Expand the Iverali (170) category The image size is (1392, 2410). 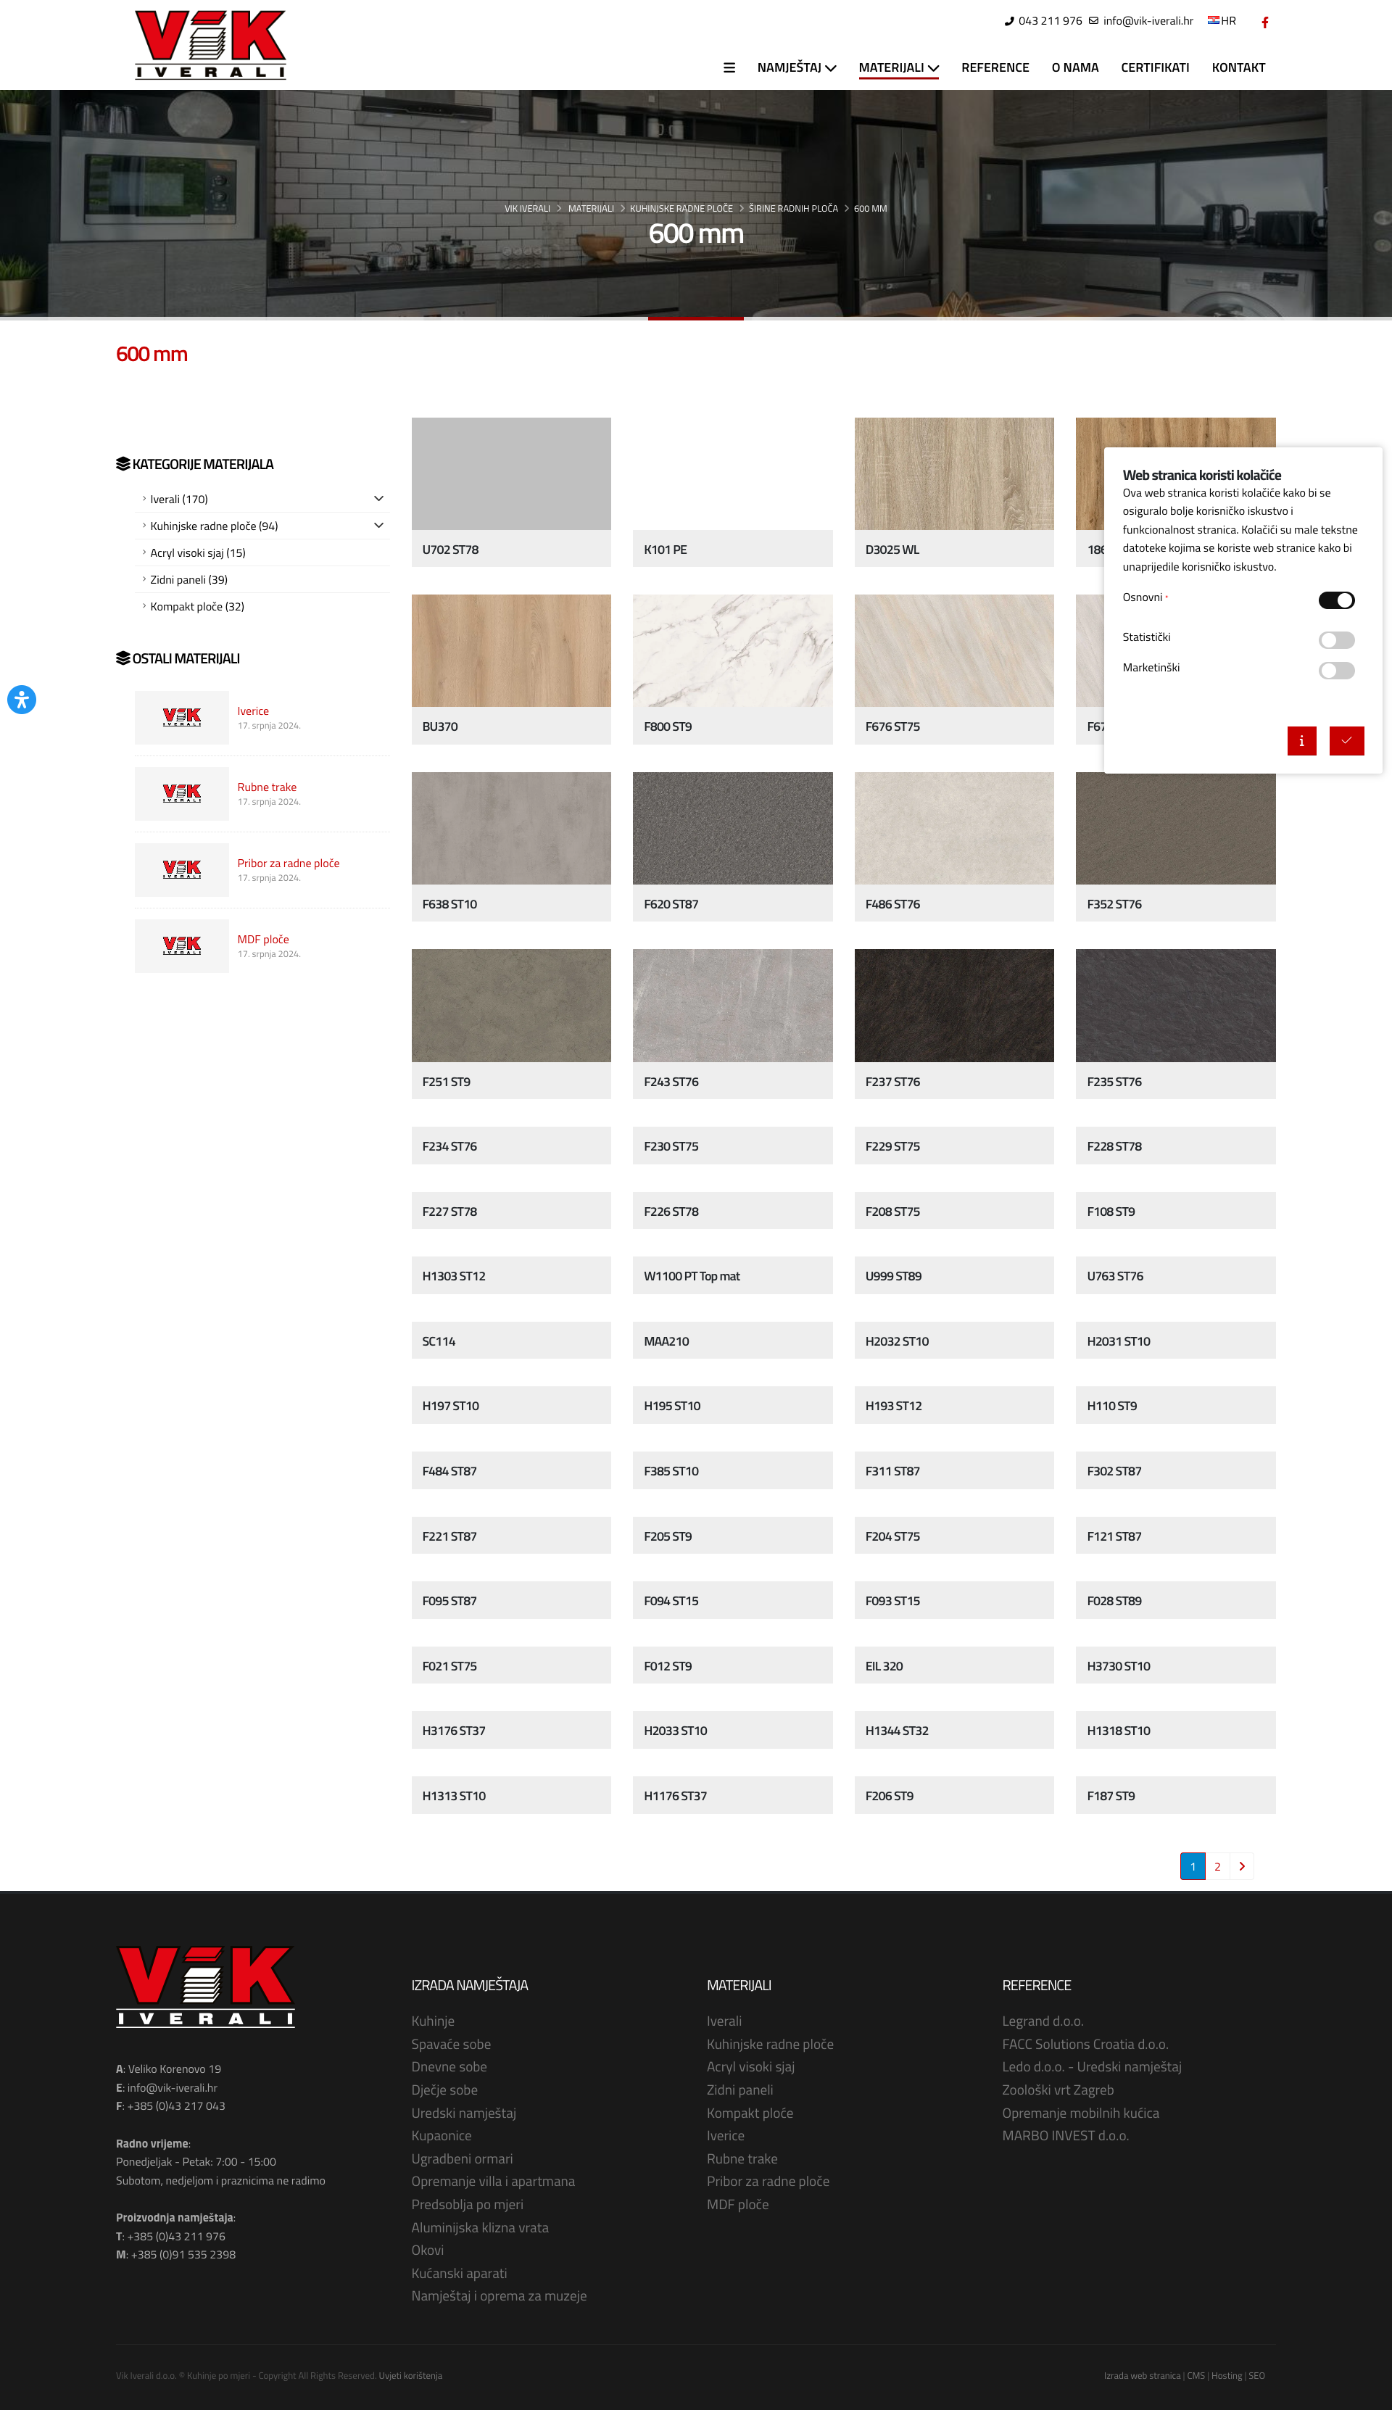tap(378, 499)
